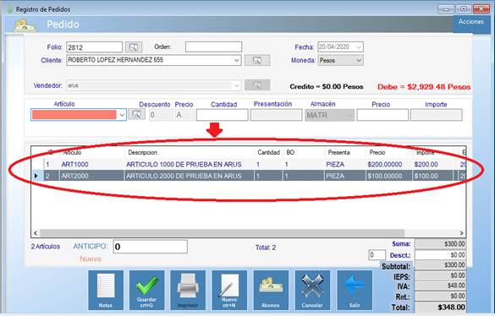495x316 pixels.
Task: Click the Descuento field
Action: click(x=161, y=115)
